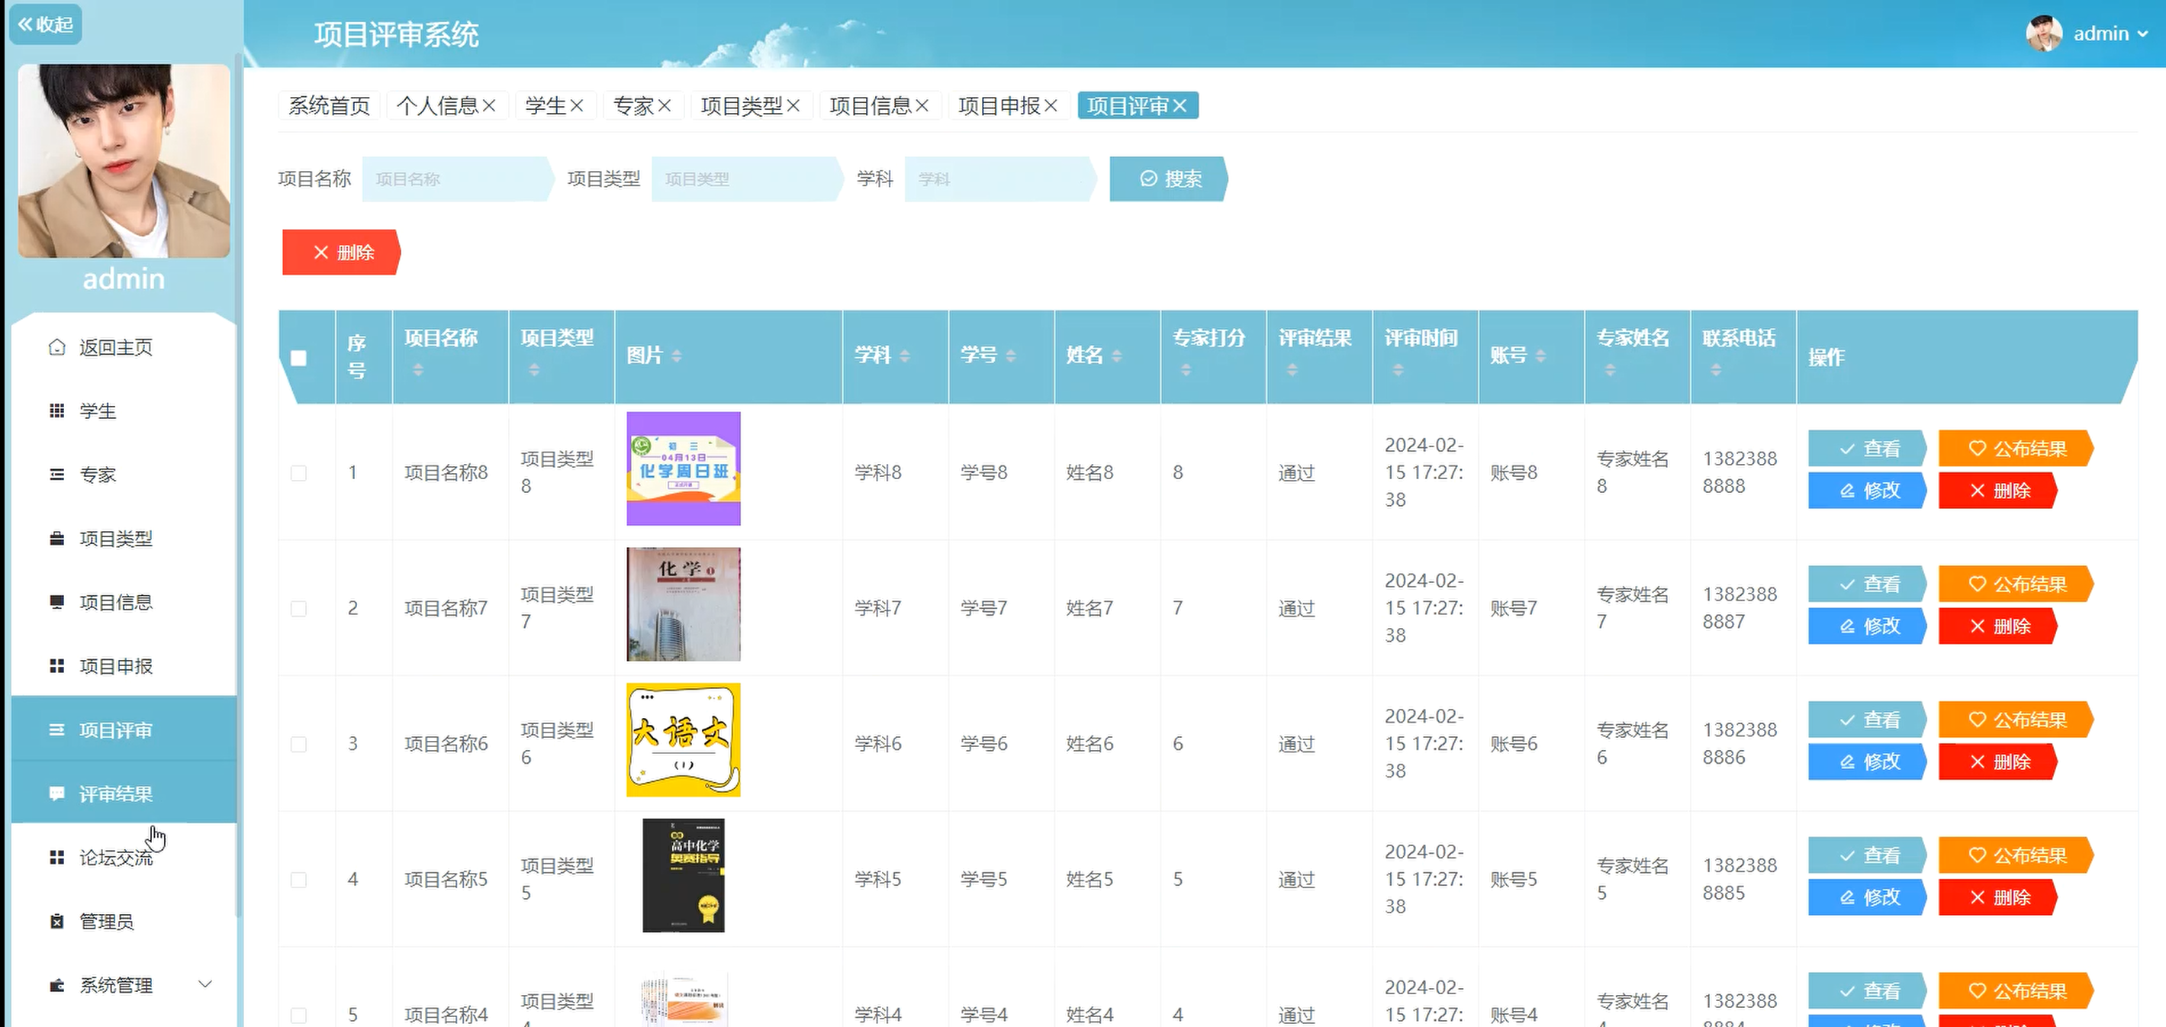Click 查看 for 项目名称4

click(x=1868, y=990)
